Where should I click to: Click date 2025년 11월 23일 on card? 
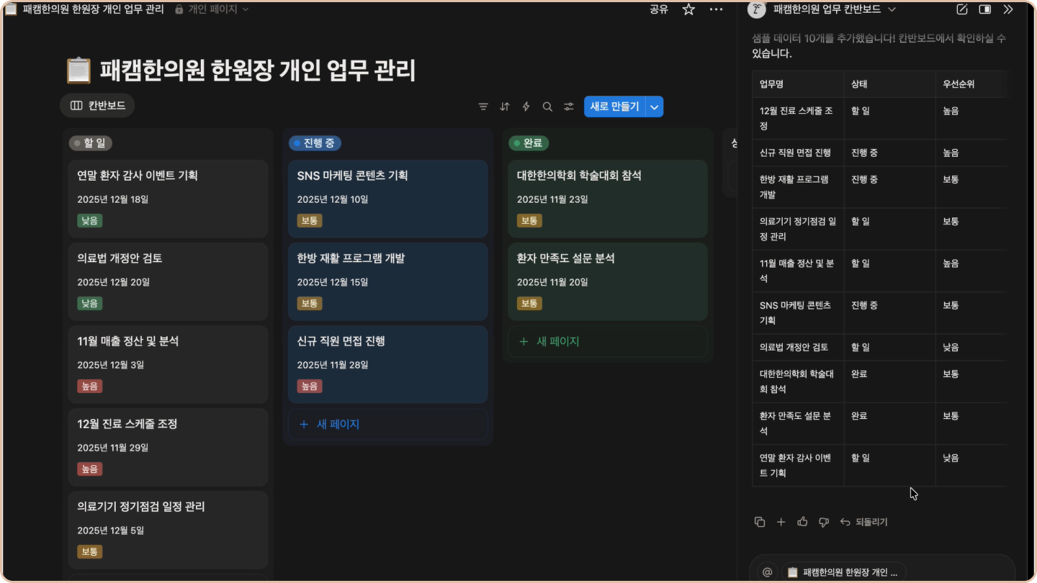click(552, 199)
